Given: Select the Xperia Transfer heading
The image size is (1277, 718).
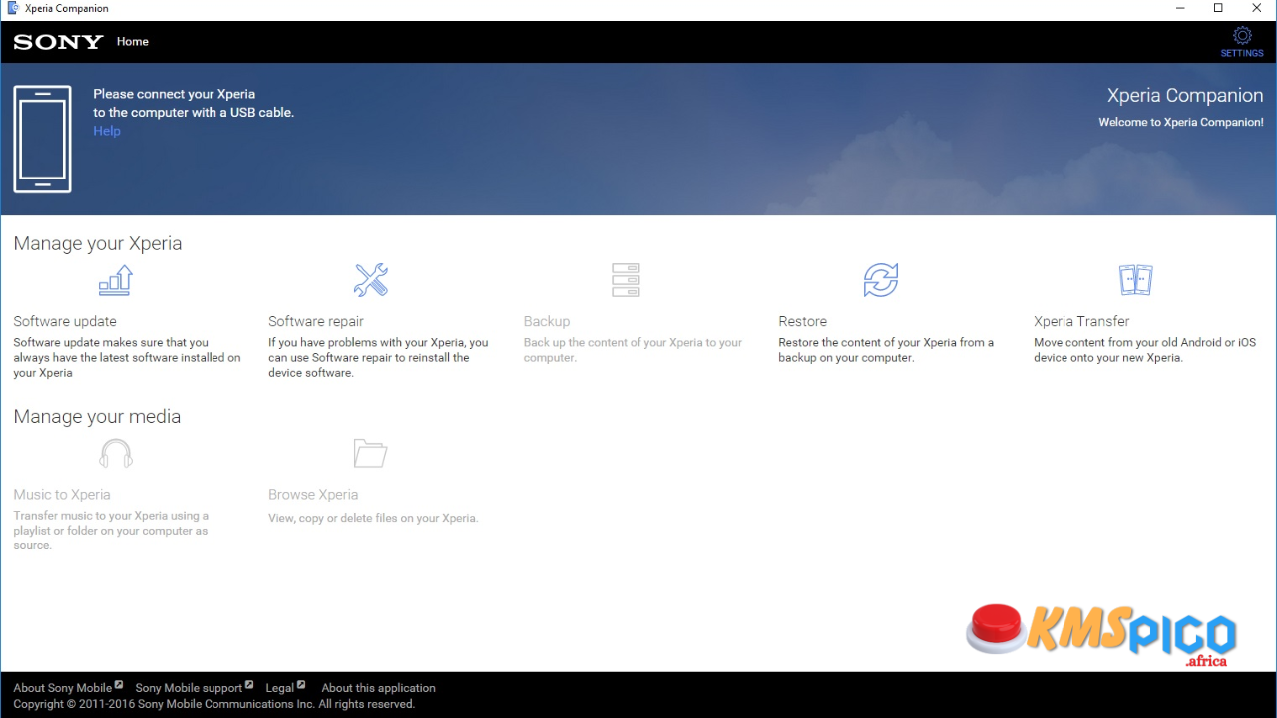Looking at the screenshot, I should 1081,321.
